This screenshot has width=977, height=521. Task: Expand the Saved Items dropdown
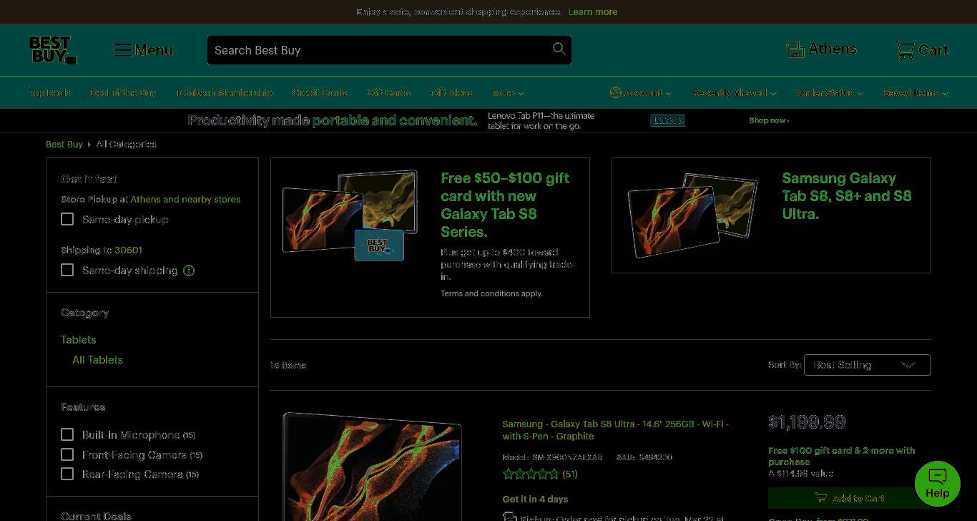(x=915, y=93)
